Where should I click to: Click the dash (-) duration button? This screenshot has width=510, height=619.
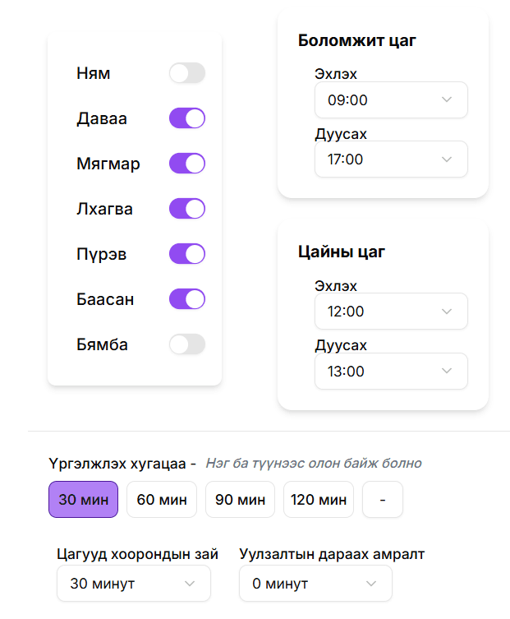pos(383,500)
